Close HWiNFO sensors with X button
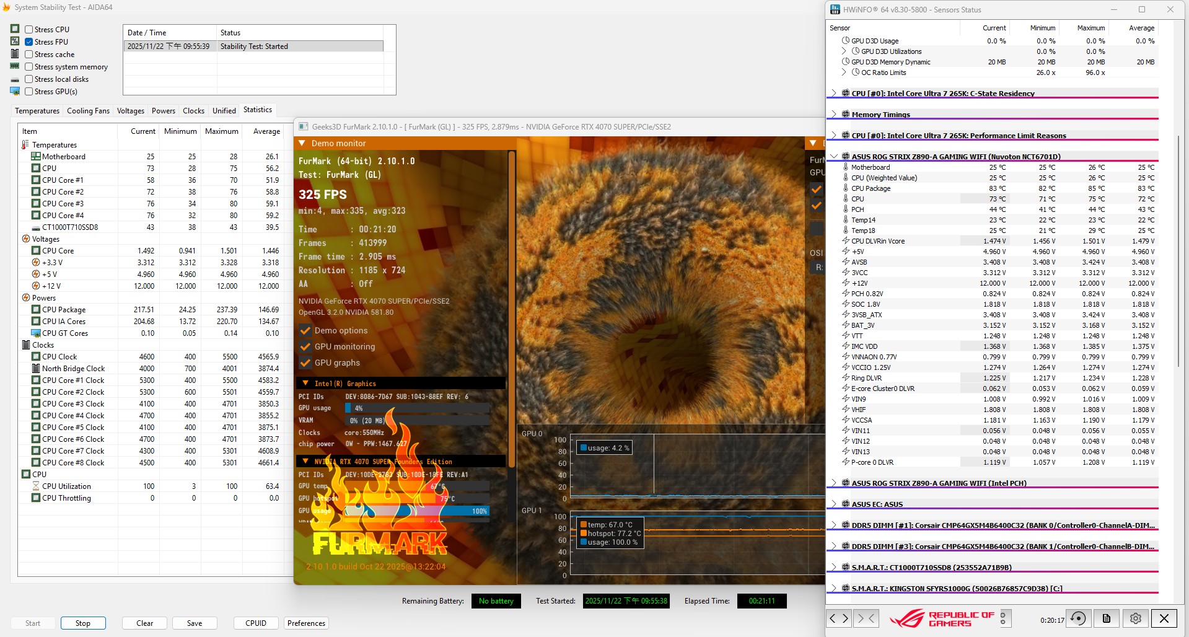The height and width of the screenshot is (637, 1189). [x=1164, y=618]
